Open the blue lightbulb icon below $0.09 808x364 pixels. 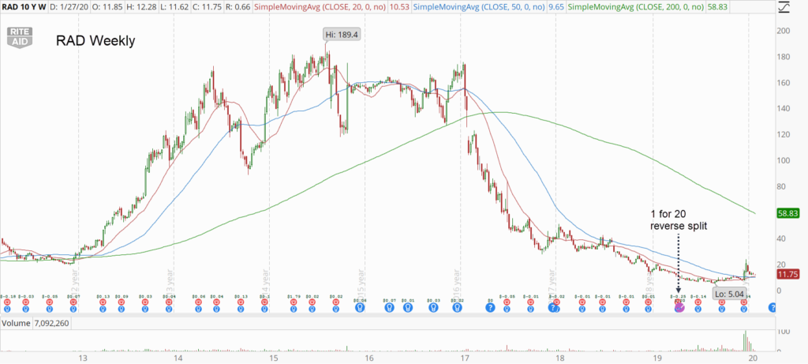121,309
